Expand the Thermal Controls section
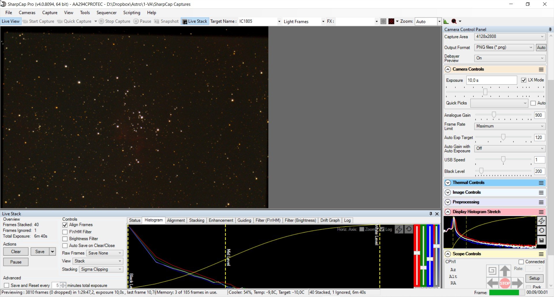This screenshot has height=297, width=554. [448, 183]
